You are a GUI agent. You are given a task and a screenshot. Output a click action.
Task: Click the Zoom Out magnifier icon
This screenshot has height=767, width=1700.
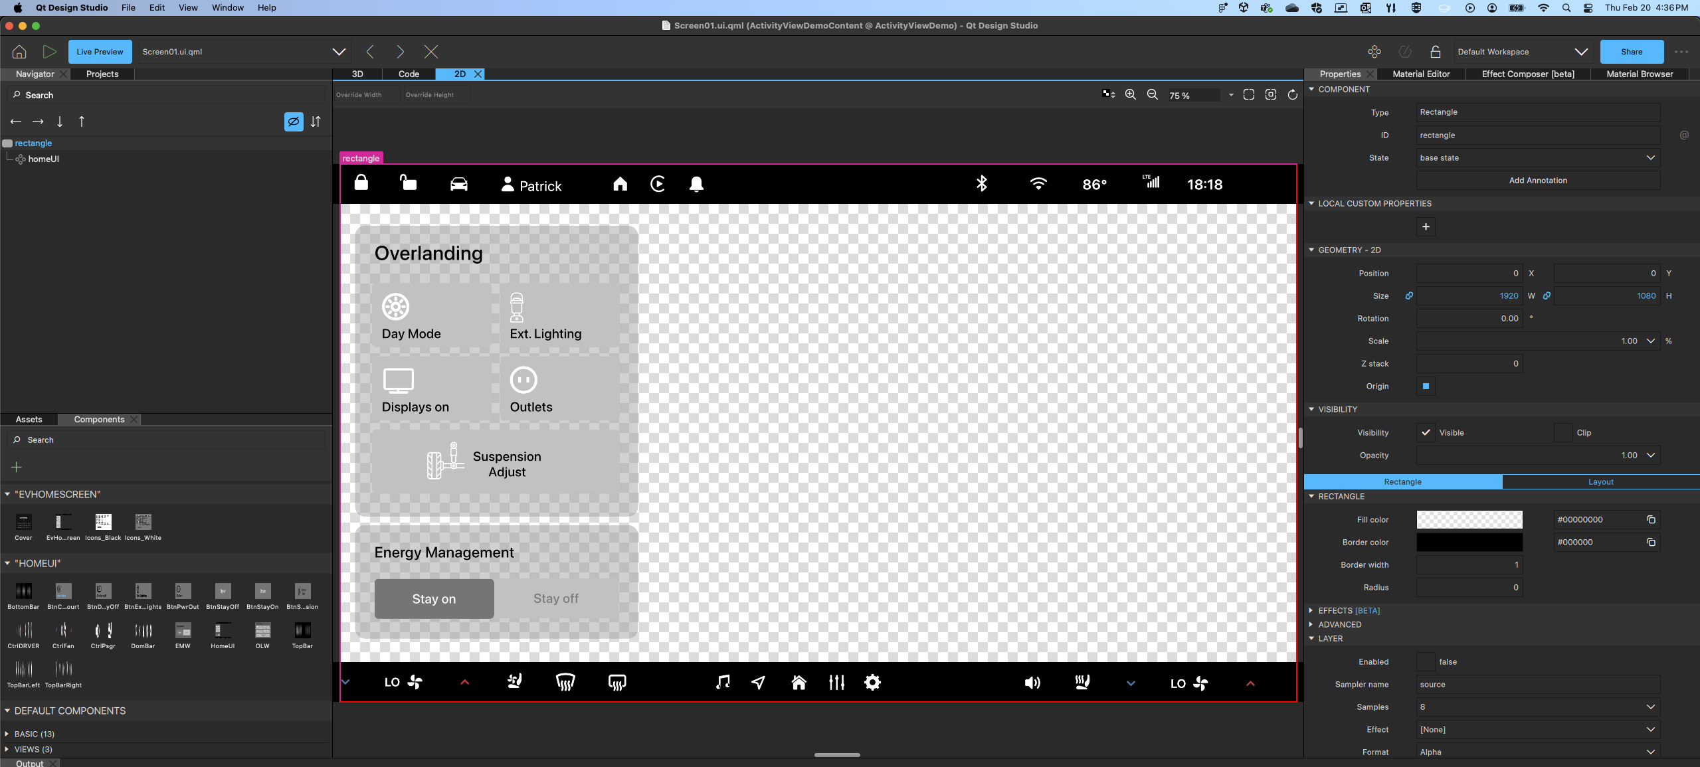coord(1153,95)
